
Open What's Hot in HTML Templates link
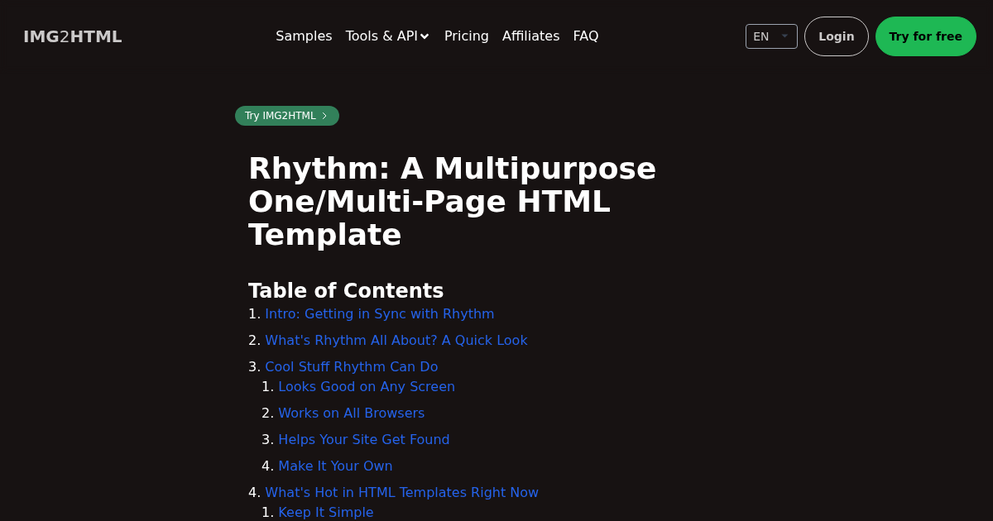pyautogui.click(x=401, y=493)
